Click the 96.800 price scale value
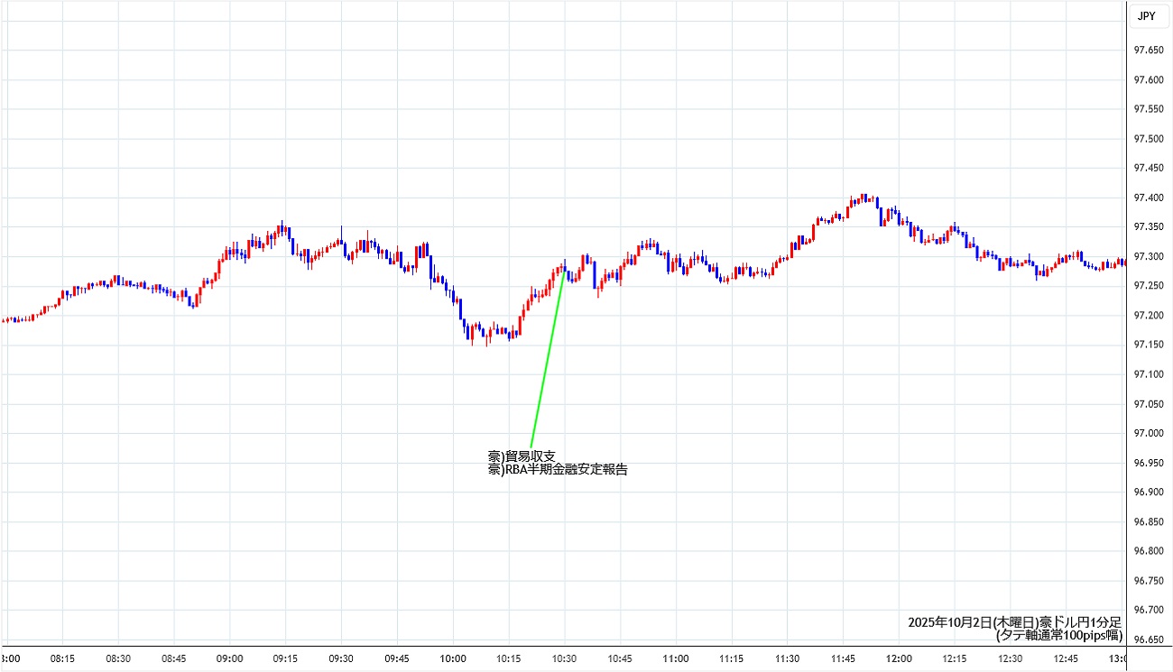Viewport: 1173px width, 672px height. tap(1148, 551)
